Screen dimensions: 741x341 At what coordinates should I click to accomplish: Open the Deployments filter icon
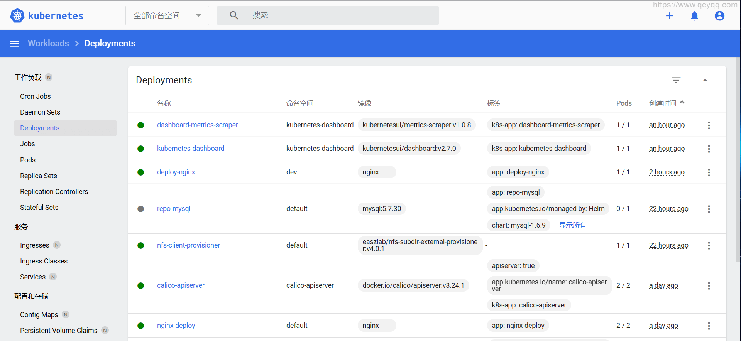[x=676, y=80]
